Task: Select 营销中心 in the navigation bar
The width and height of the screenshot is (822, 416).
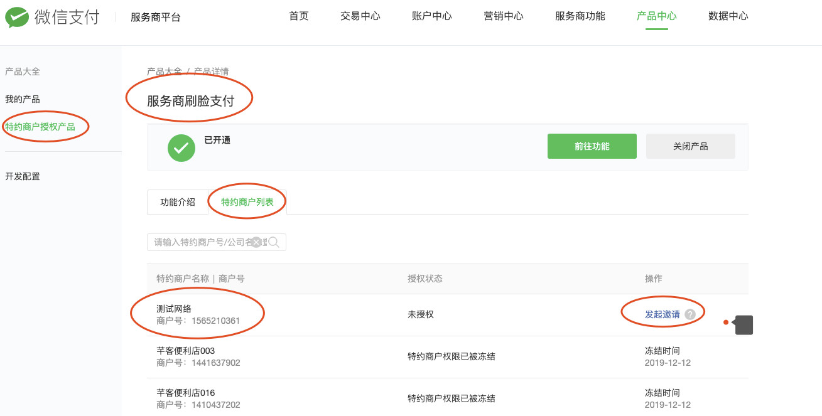Action: [504, 16]
